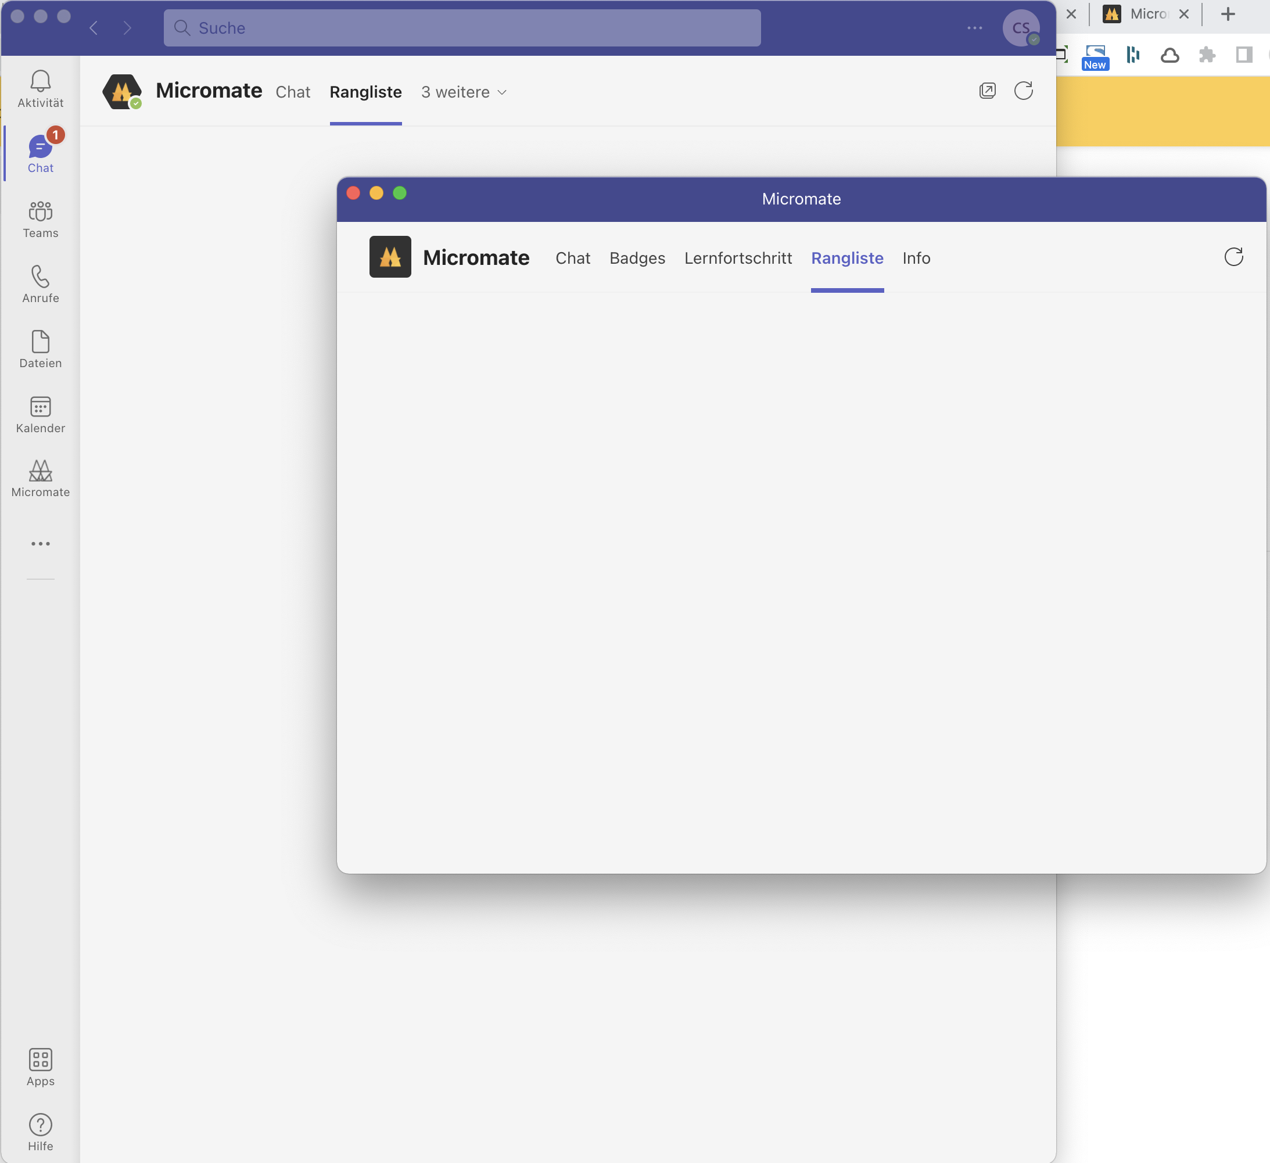Screen dimensions: 1270x1163
Task: Open the Apps section in the sidebar
Action: [x=40, y=1067]
